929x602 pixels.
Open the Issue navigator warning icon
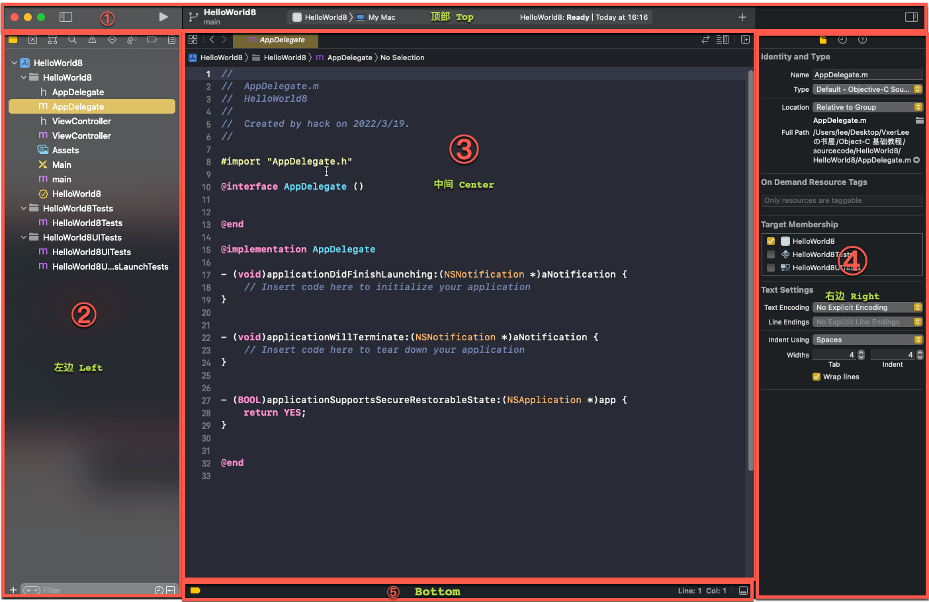92,40
